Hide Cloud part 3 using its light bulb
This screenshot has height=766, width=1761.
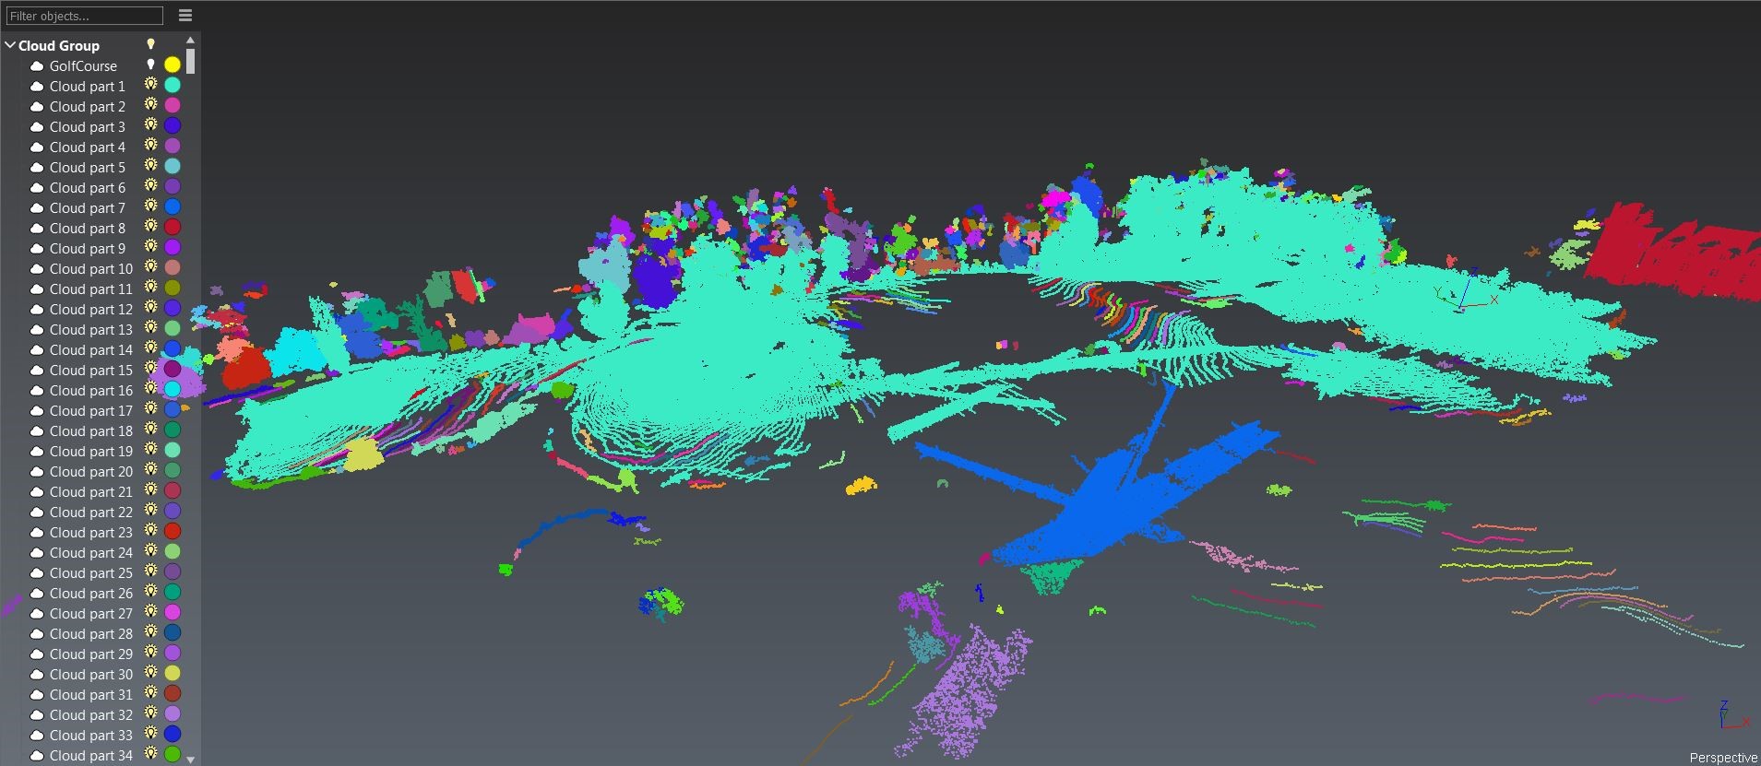coord(150,126)
